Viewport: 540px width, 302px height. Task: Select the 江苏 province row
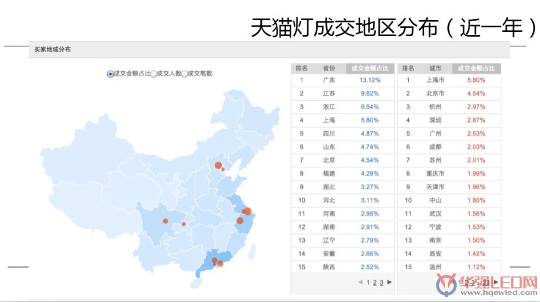tap(343, 94)
